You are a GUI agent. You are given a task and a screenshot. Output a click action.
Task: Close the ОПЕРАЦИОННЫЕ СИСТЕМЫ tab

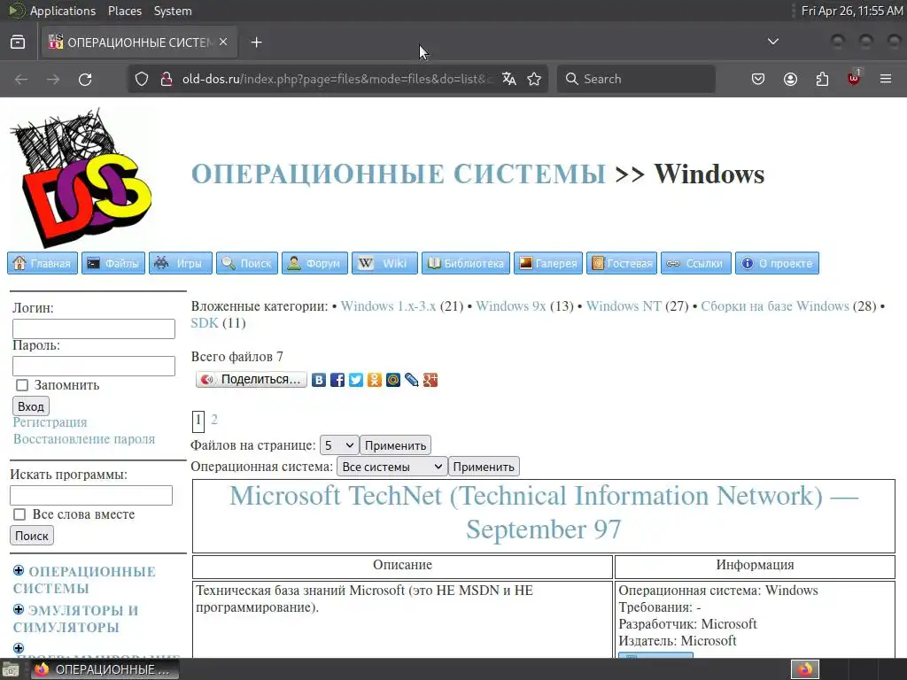(223, 42)
